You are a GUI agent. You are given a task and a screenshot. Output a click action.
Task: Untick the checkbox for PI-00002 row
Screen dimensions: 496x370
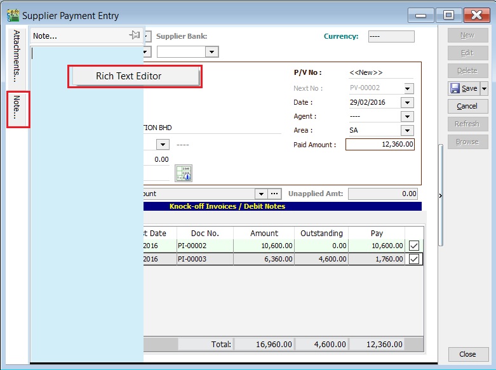tap(414, 245)
